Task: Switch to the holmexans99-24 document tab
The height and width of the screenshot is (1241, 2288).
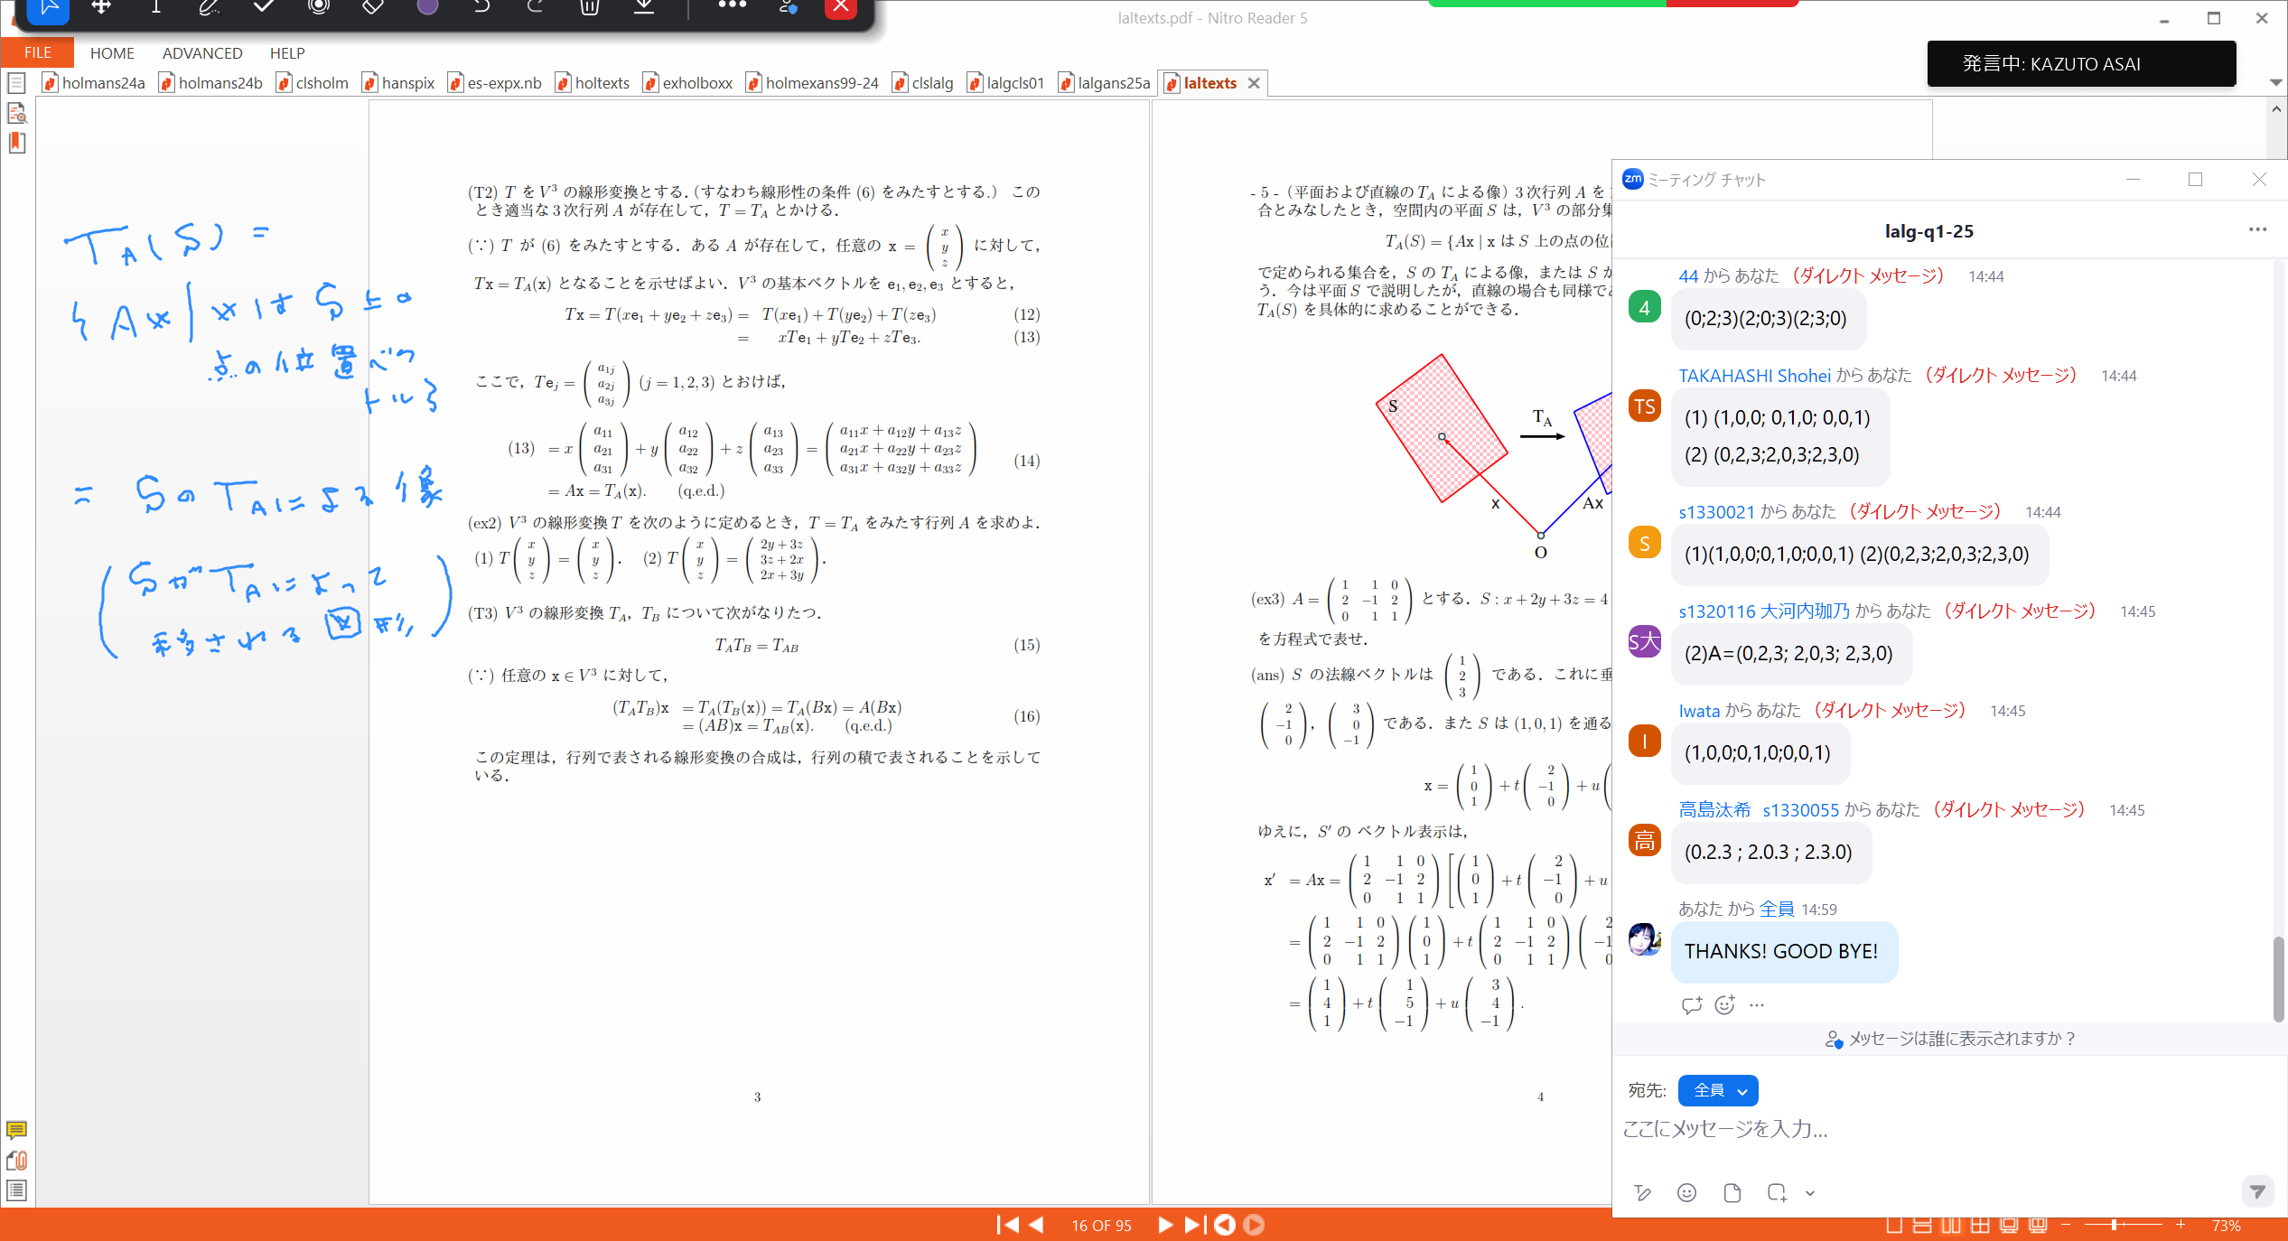Action: (x=813, y=83)
